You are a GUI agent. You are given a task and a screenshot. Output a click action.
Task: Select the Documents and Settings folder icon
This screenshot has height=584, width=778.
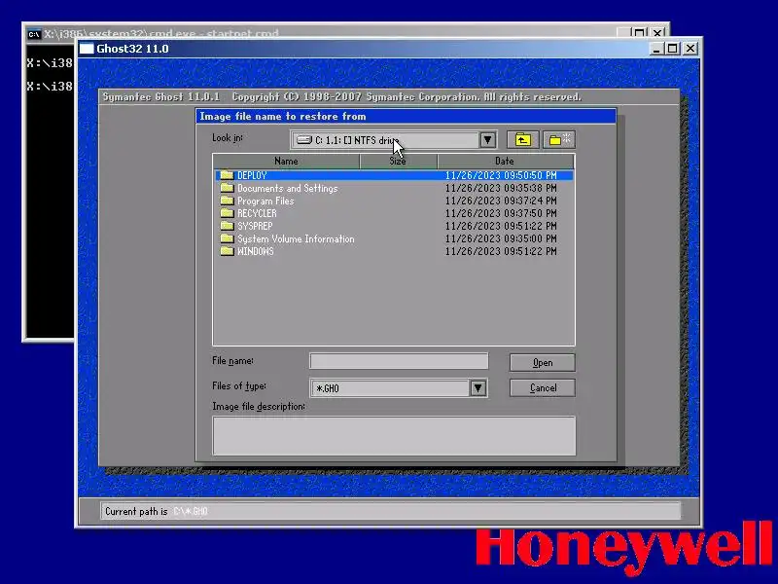(227, 188)
